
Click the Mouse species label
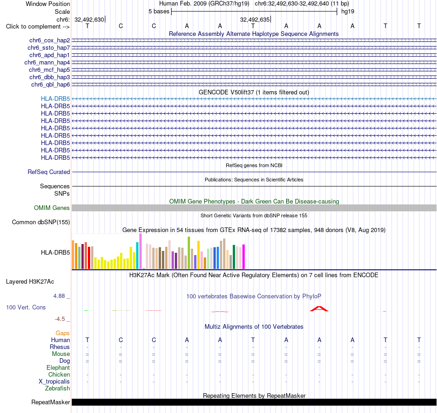61,354
